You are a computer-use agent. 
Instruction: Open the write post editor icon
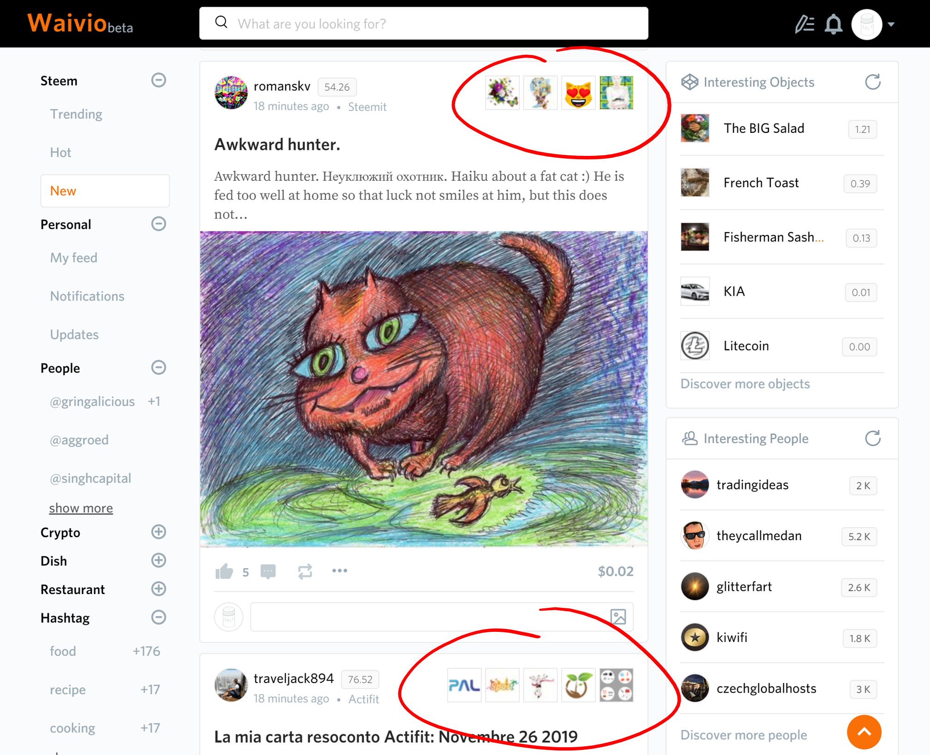pos(804,24)
